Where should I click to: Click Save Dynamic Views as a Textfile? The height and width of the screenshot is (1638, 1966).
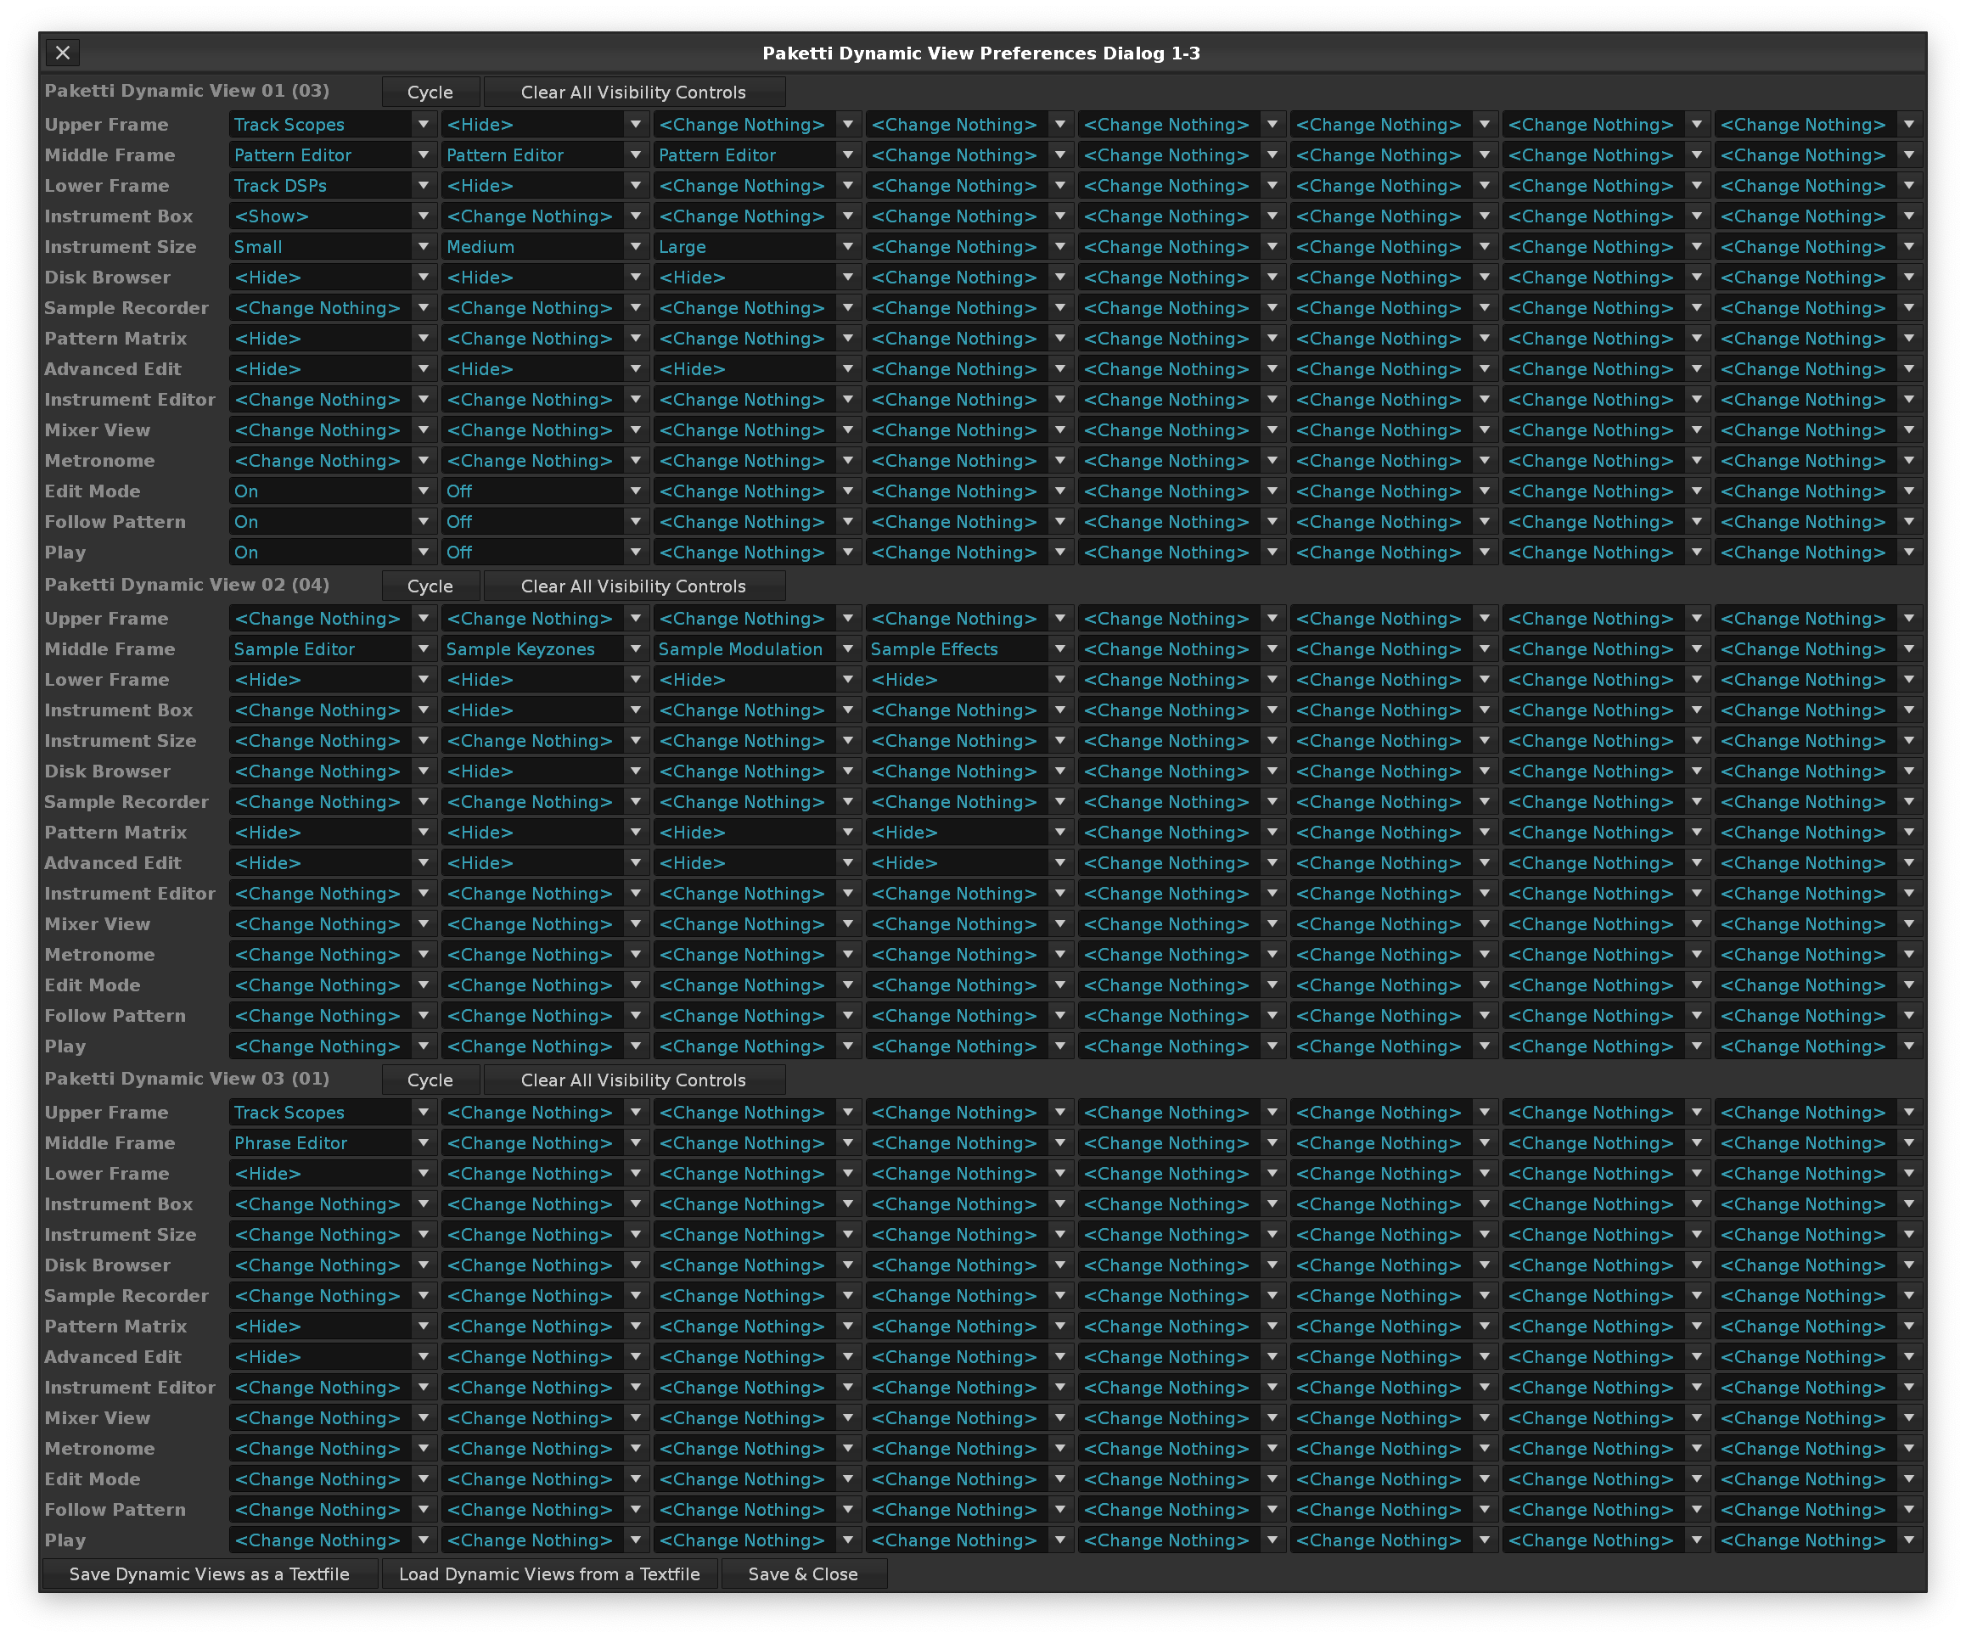(209, 1574)
